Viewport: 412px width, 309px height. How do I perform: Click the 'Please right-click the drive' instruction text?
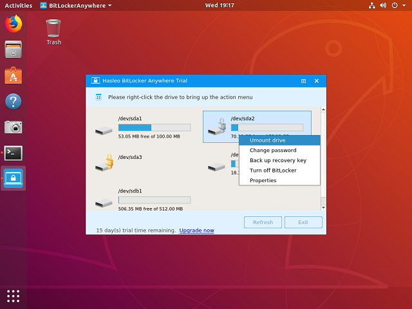coord(180,97)
